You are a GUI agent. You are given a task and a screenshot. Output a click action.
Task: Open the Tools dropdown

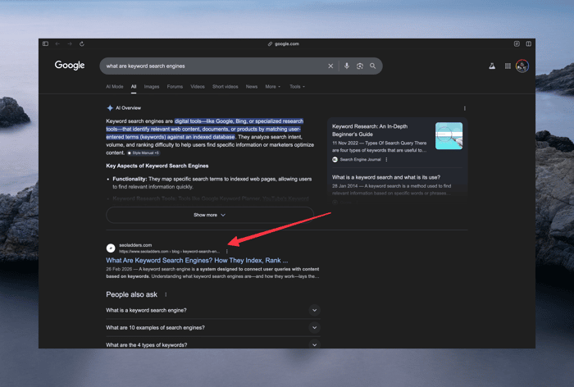(297, 87)
